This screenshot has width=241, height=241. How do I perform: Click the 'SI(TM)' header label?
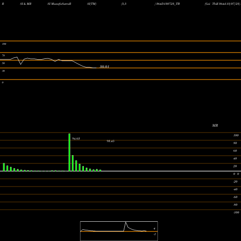[x=92, y=4]
